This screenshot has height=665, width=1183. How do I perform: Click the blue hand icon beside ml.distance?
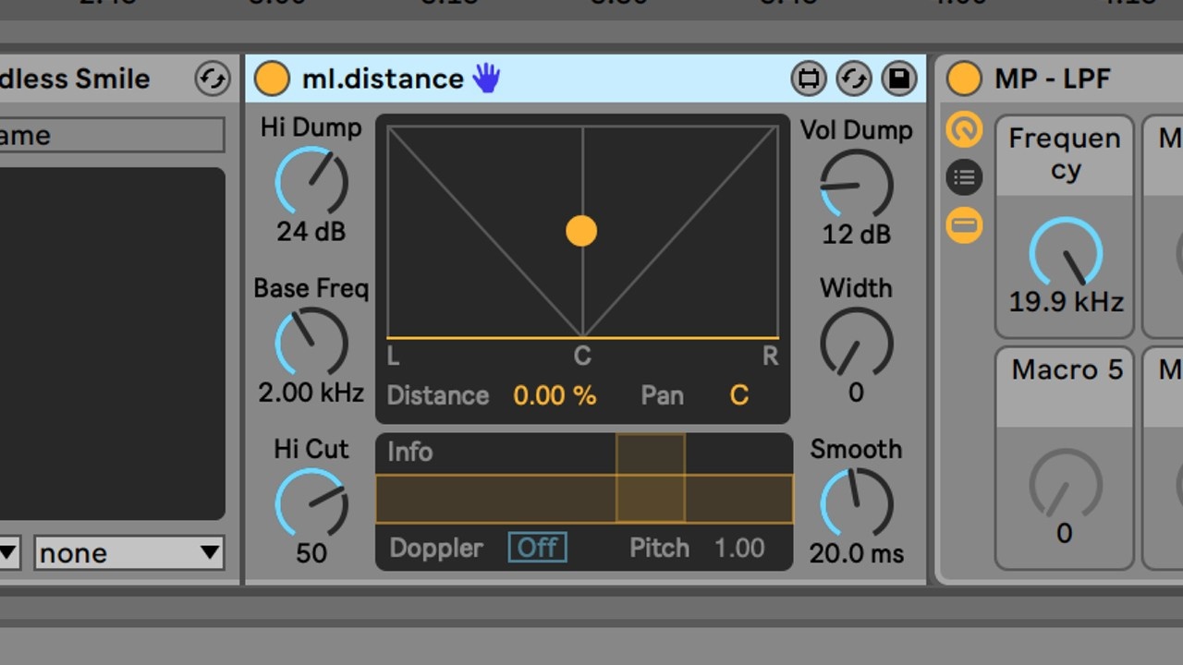point(486,79)
